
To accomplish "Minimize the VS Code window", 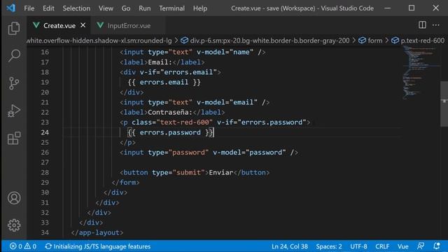I will [x=387, y=8].
